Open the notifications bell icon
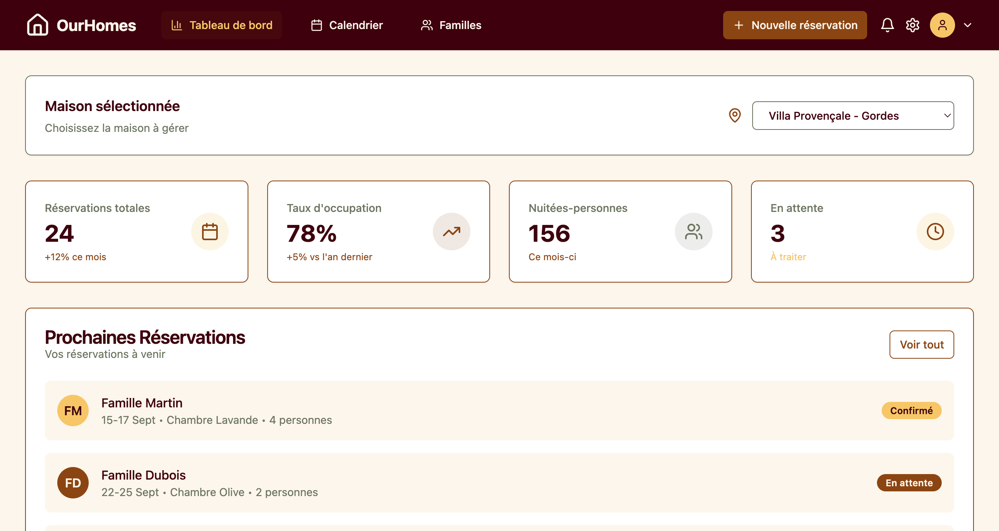This screenshot has width=999, height=531. tap(887, 25)
